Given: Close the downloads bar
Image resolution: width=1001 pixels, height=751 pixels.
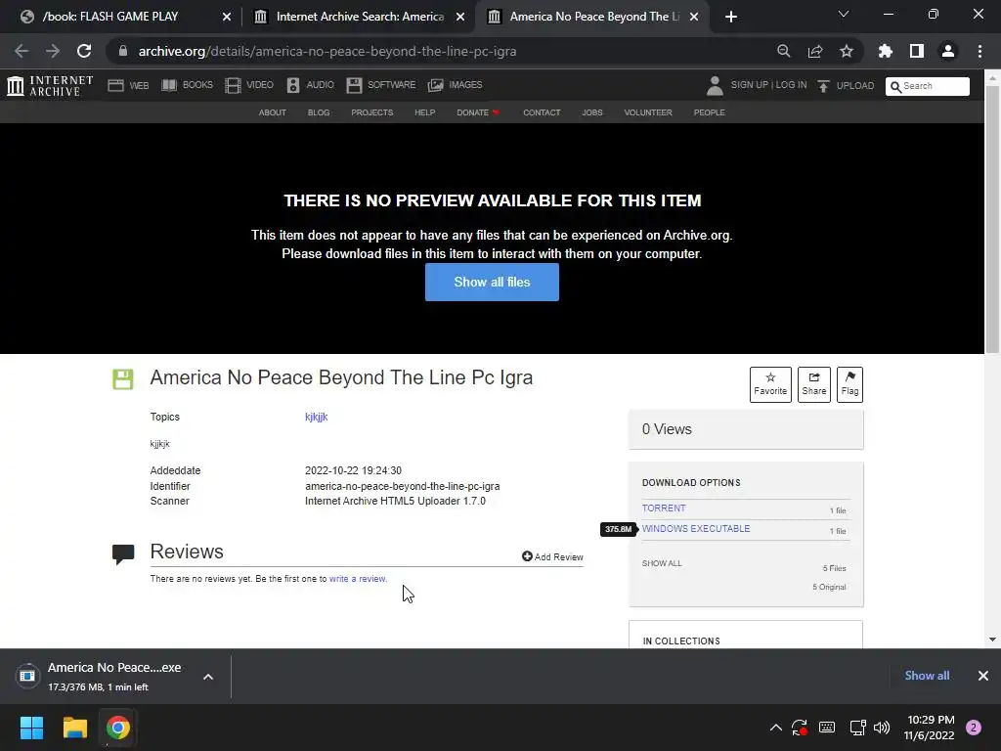Looking at the screenshot, I should point(983,676).
